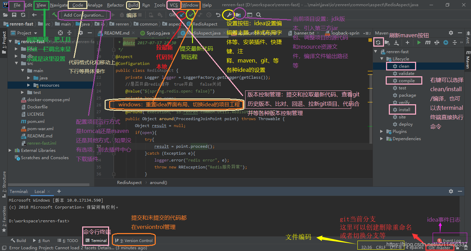Click Git Commit green checkmark icon
The width and height of the screenshot is (471, 251).
pos(191,15)
